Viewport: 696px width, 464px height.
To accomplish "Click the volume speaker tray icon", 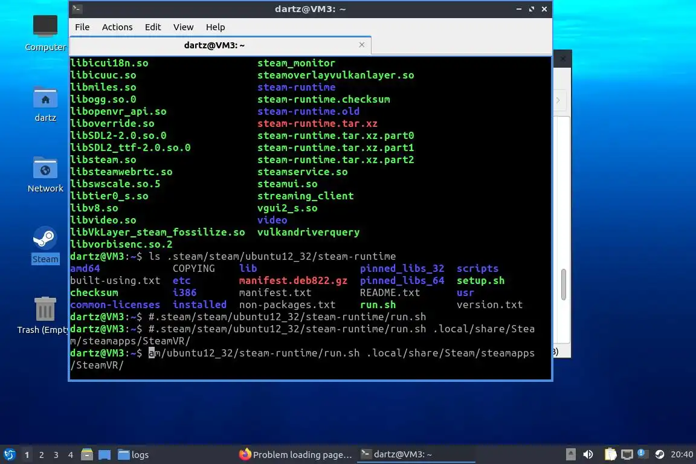I will [x=588, y=454].
